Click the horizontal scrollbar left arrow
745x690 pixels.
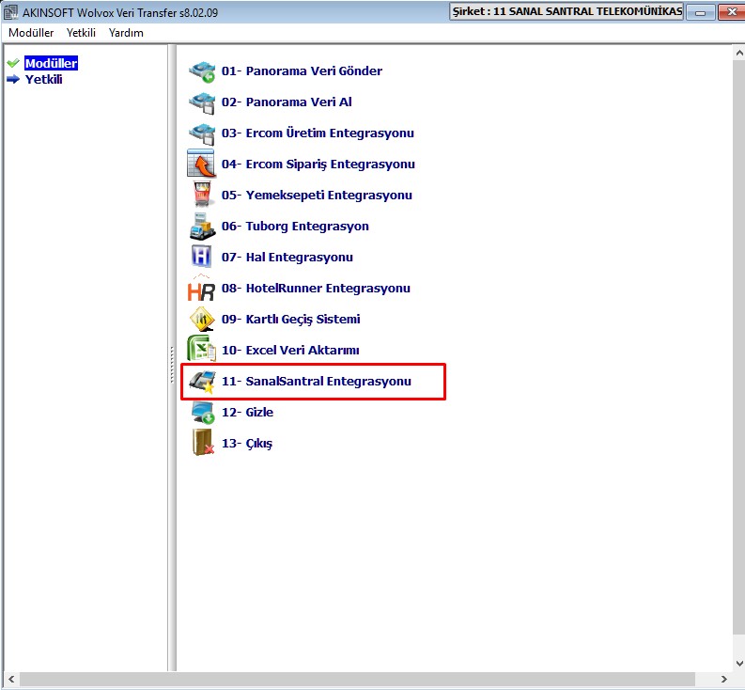coord(11,679)
